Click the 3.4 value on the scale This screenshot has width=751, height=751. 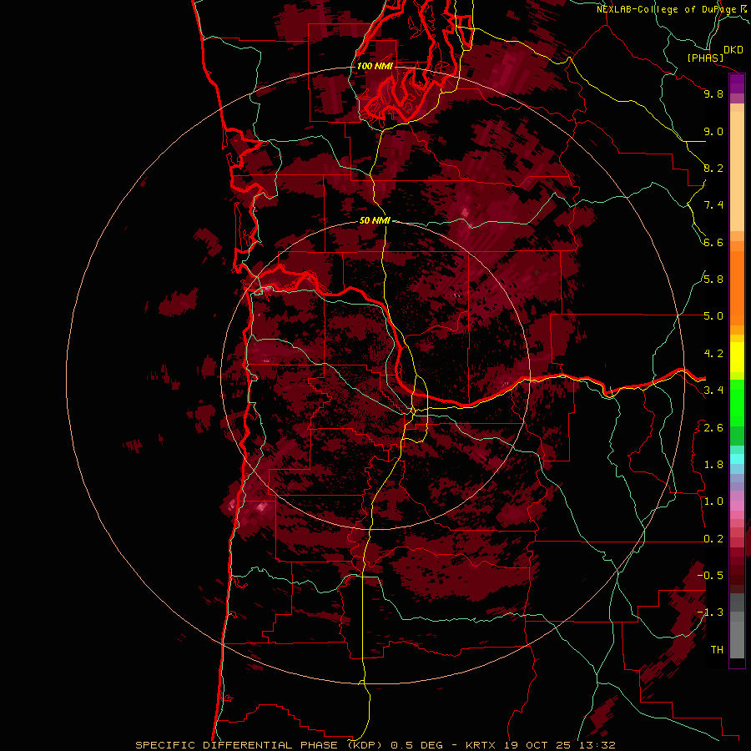point(713,391)
